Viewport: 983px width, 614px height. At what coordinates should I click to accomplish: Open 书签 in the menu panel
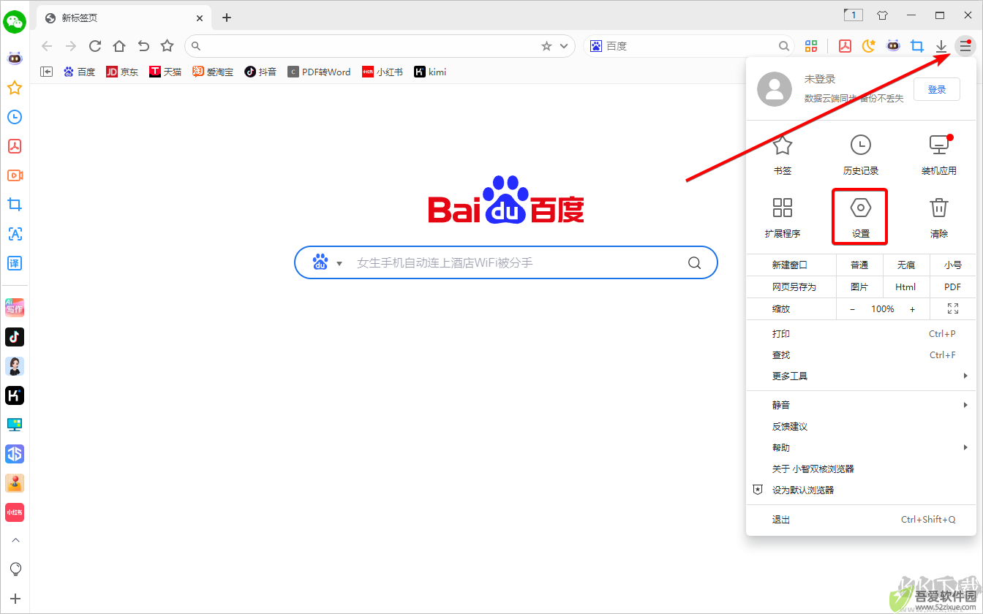coord(783,154)
